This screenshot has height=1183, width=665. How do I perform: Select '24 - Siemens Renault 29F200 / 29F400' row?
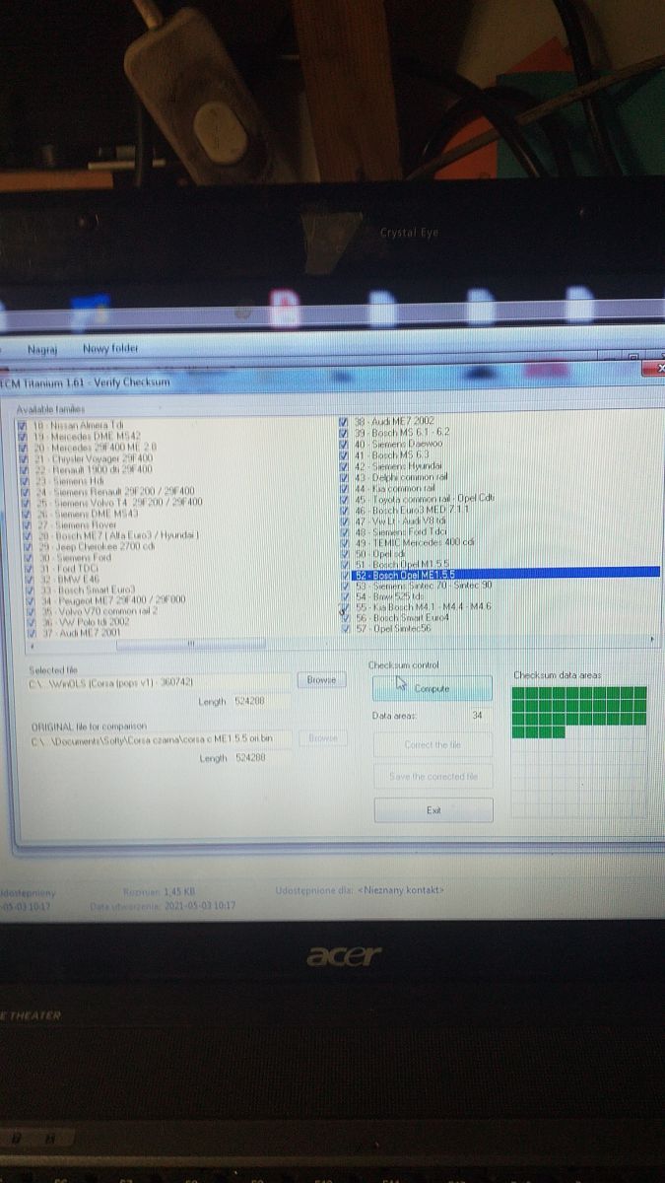coord(114,491)
